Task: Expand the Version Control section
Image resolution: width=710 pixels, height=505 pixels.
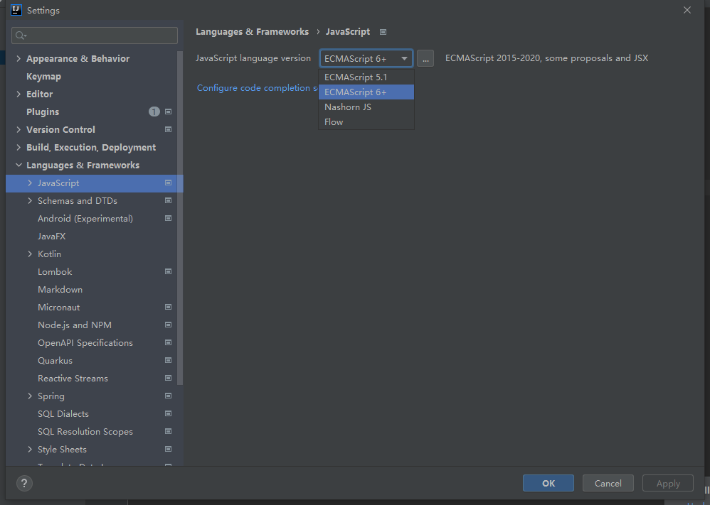Action: point(18,129)
